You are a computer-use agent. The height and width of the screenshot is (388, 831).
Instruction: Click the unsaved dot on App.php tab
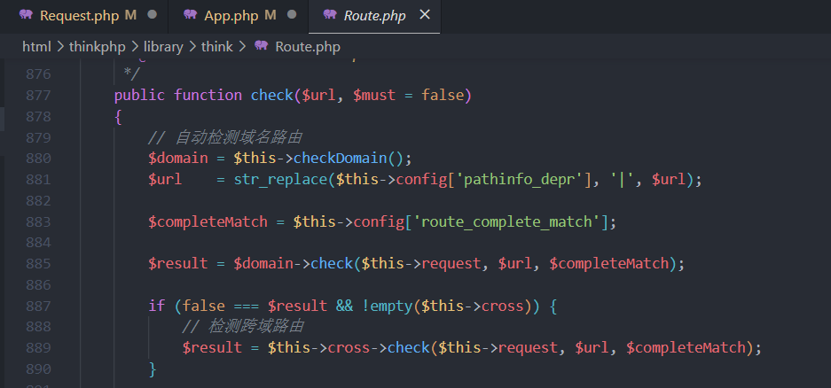292,15
